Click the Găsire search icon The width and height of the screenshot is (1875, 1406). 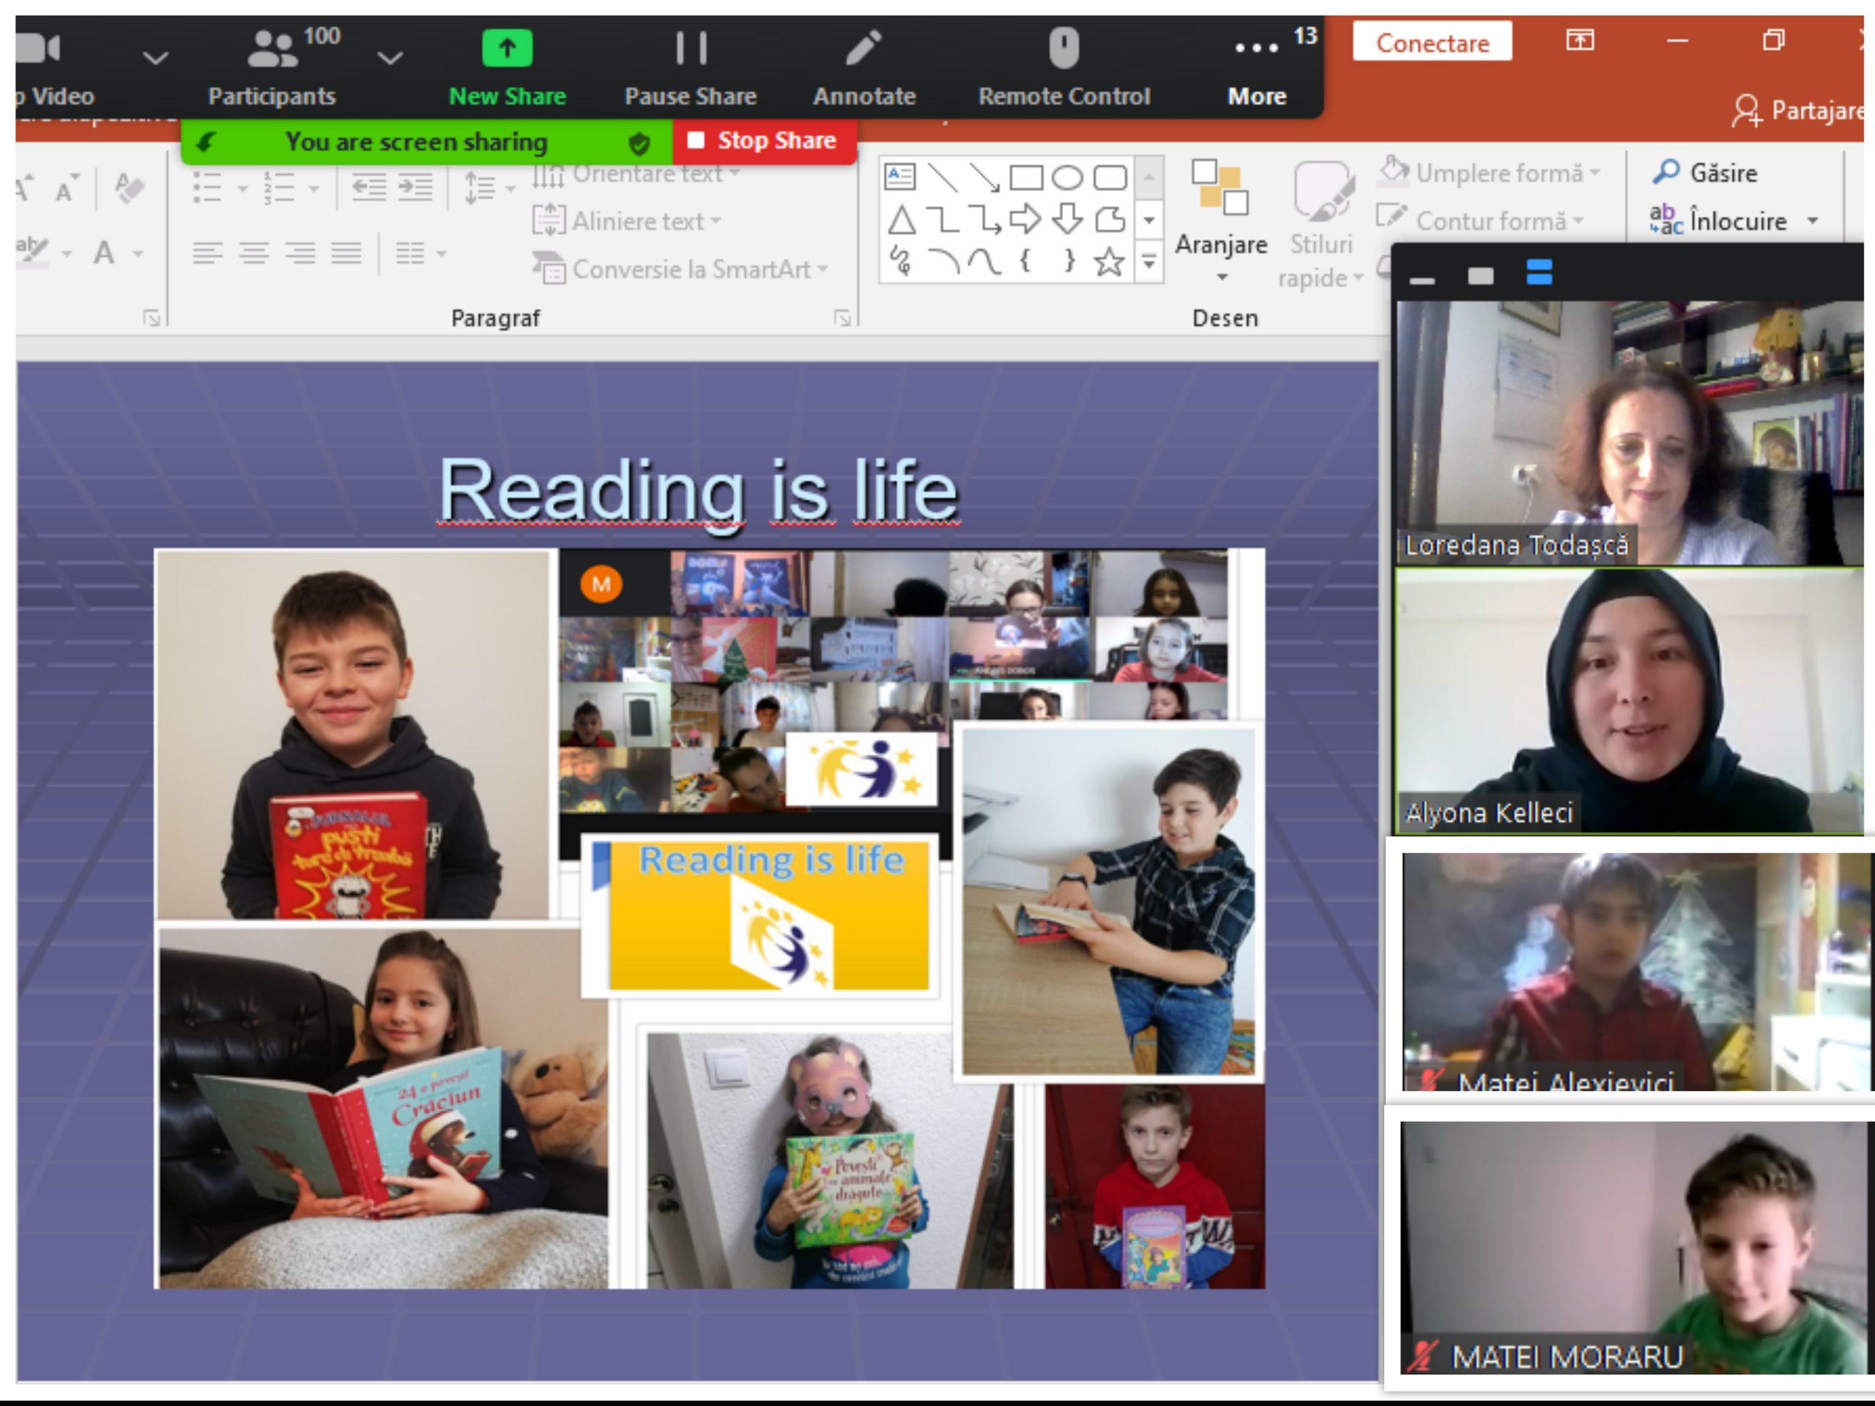(1666, 173)
